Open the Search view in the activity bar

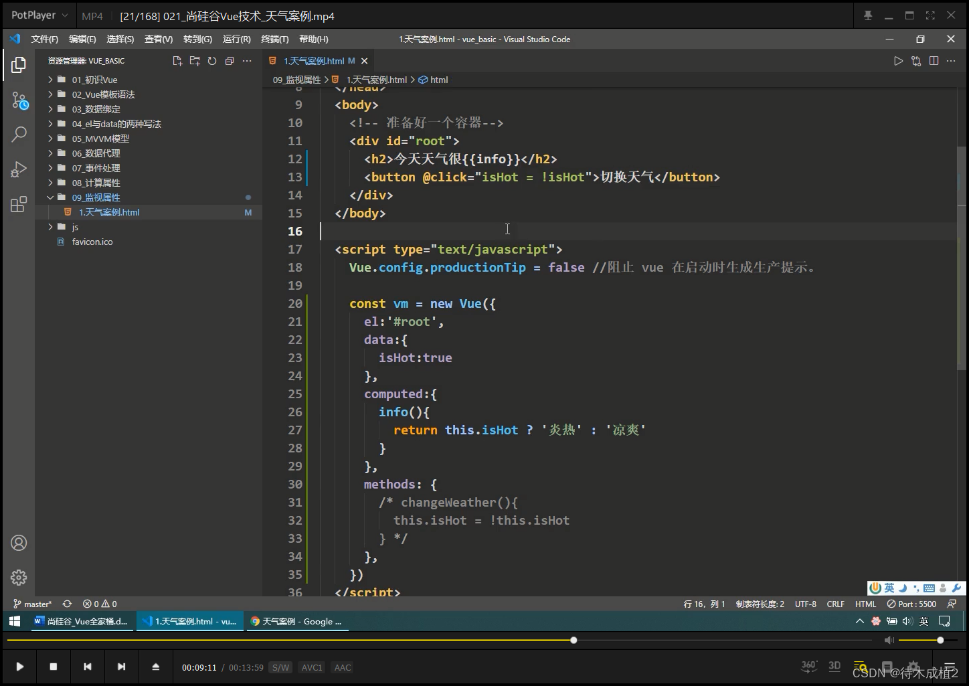pos(19,135)
